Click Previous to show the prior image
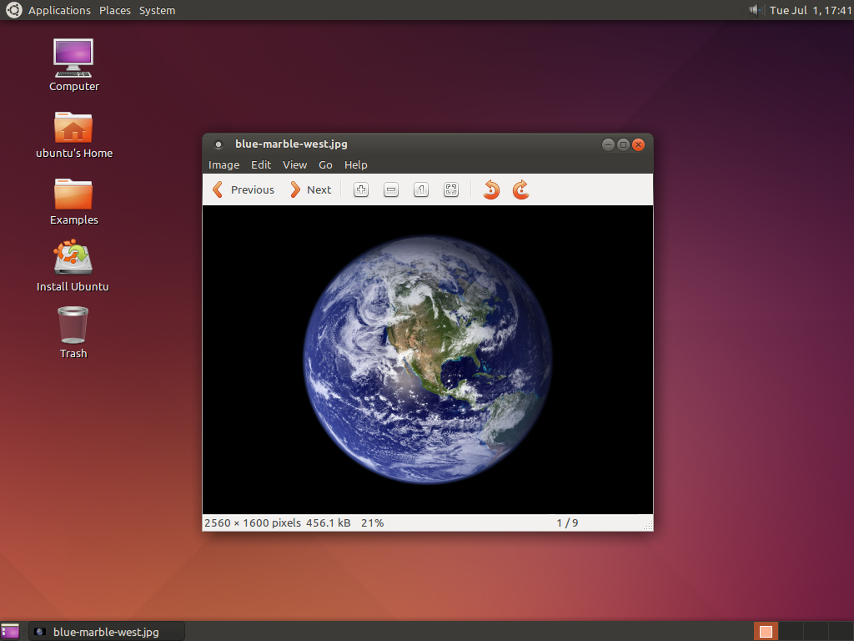This screenshot has height=641, width=854. click(x=243, y=189)
